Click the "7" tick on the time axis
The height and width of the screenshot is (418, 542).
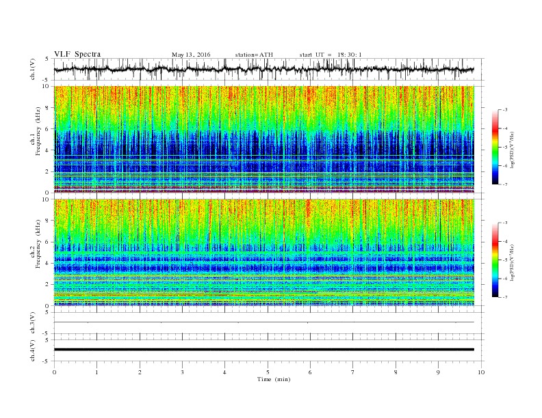click(353, 372)
